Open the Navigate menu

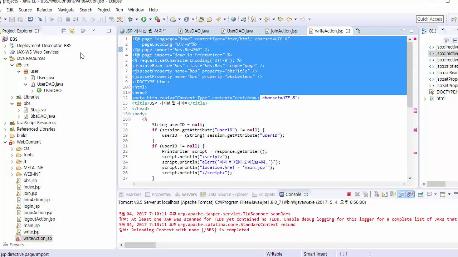(x=66, y=10)
